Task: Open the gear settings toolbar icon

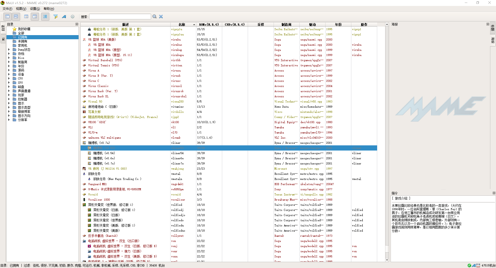Action: [73, 17]
